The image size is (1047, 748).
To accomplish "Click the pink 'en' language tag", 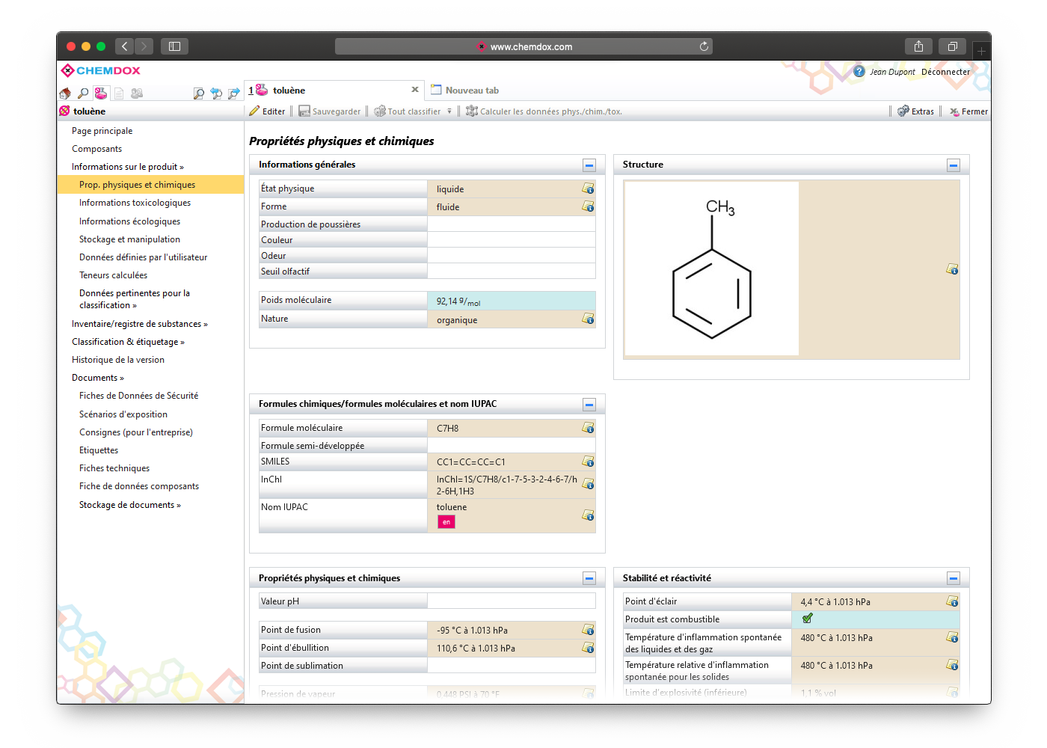I will [446, 522].
